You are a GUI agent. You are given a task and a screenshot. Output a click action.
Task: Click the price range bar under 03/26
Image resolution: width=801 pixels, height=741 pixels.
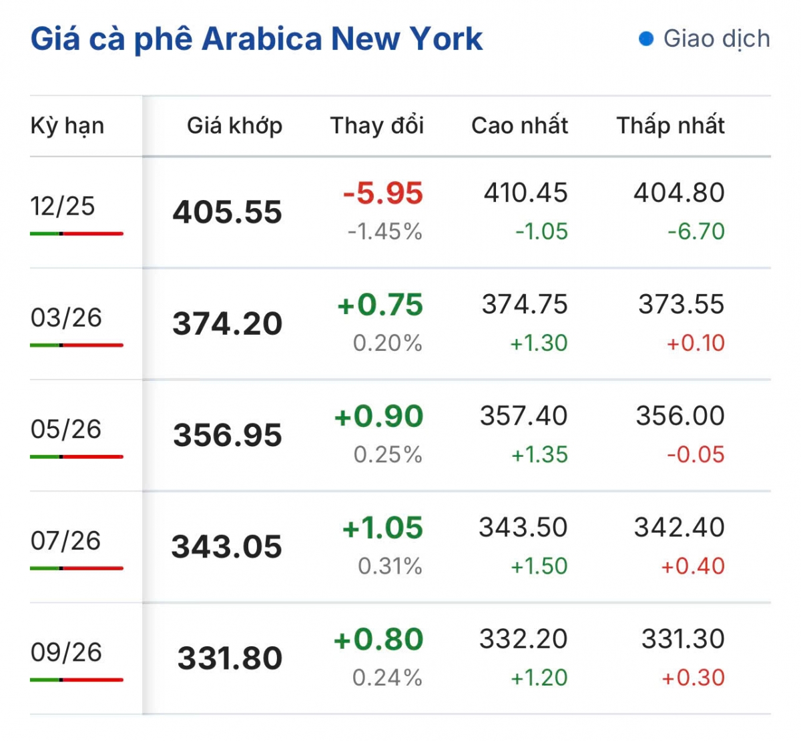77,345
